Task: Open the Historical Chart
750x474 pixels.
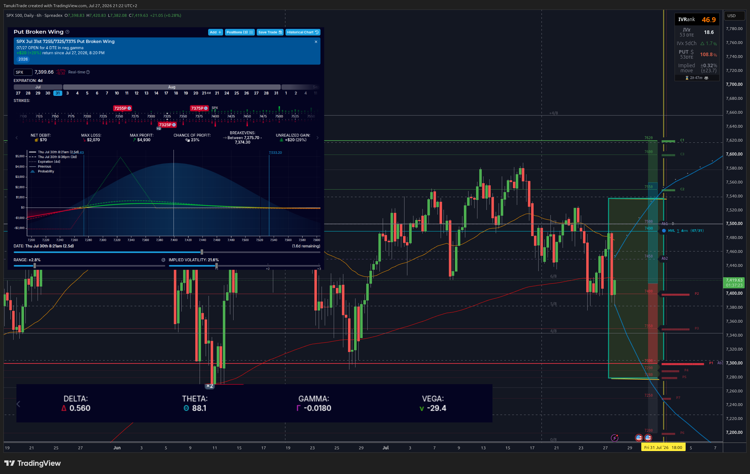Action: 303,32
